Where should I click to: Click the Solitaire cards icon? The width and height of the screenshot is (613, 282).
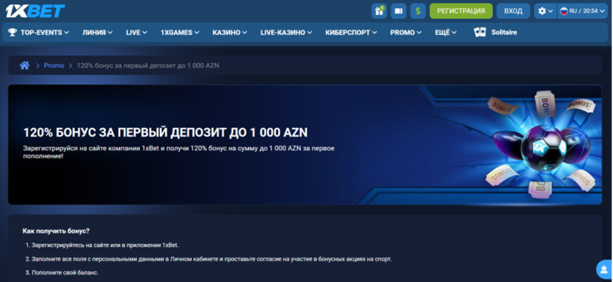[x=480, y=32]
